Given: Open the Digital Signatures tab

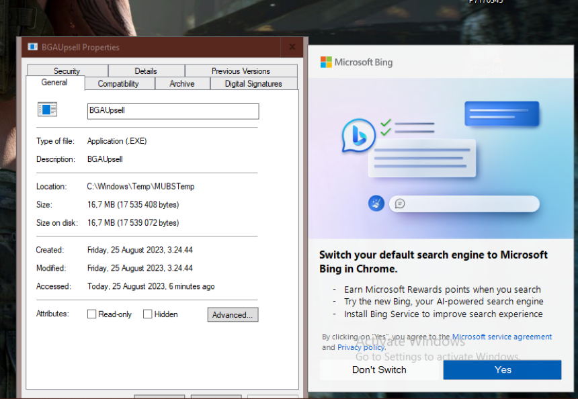Looking at the screenshot, I should [x=253, y=84].
